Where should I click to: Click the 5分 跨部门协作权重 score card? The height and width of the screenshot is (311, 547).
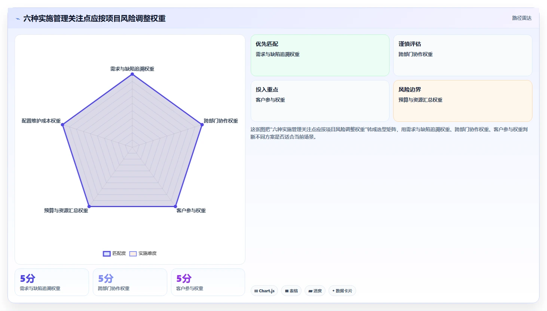tap(130, 282)
